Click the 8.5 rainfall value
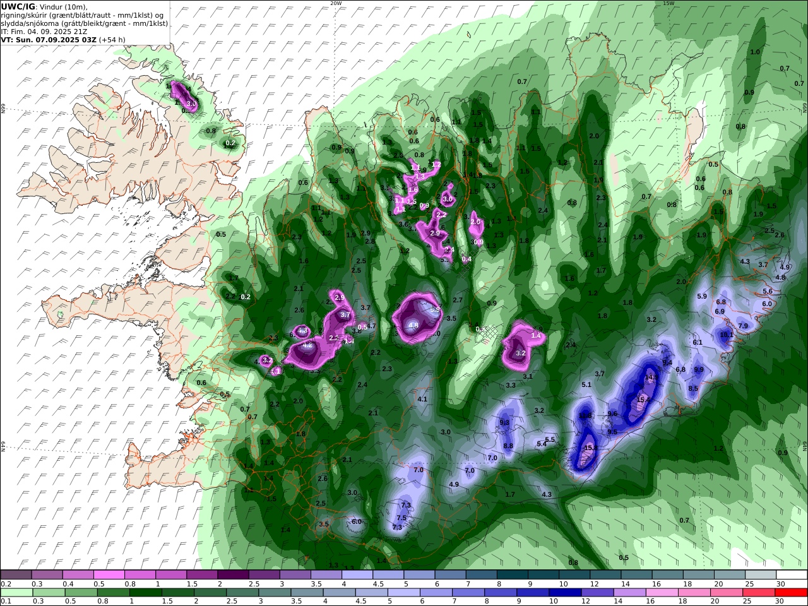 tap(693, 388)
